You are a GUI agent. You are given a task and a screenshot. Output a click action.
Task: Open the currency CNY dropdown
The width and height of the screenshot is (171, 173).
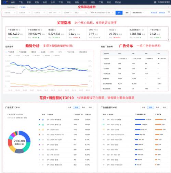[x=54, y=13]
